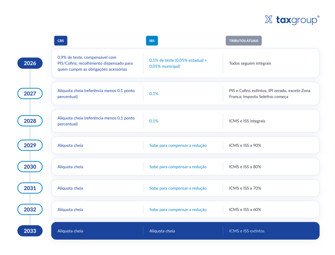The width and height of the screenshot is (335, 255).
Task: Click text "ICMS e ISS a 80%"
Action: 245,167
